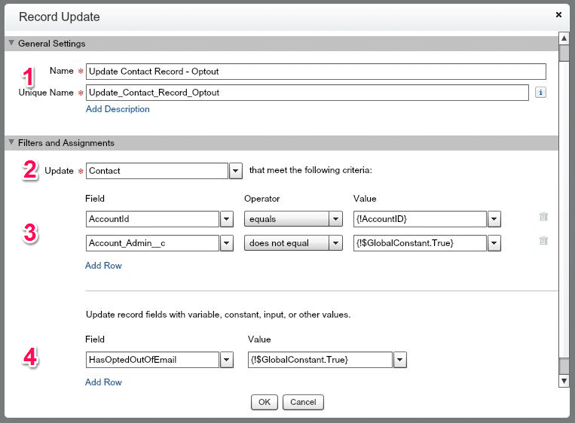Delete the Account_Admin__c filter row
This screenshot has height=423, width=575.
click(x=543, y=241)
